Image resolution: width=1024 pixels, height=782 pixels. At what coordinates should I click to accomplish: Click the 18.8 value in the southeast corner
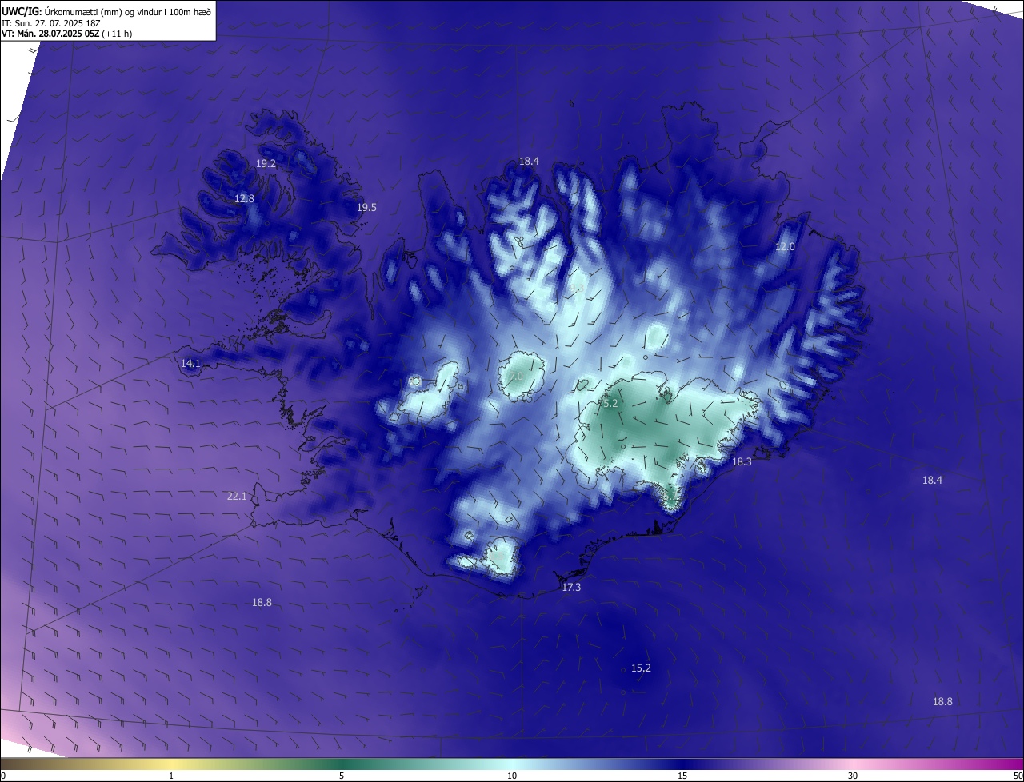942,701
